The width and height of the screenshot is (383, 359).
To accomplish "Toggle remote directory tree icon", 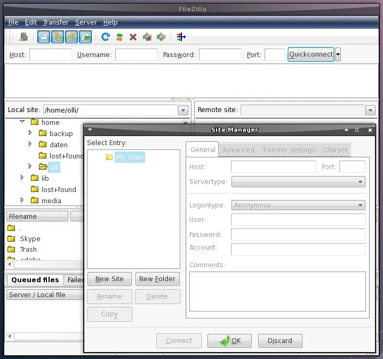I will [71, 37].
